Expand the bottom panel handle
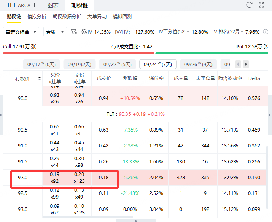Image resolution: width=272 pixels, height=222 pixels. point(136,220)
